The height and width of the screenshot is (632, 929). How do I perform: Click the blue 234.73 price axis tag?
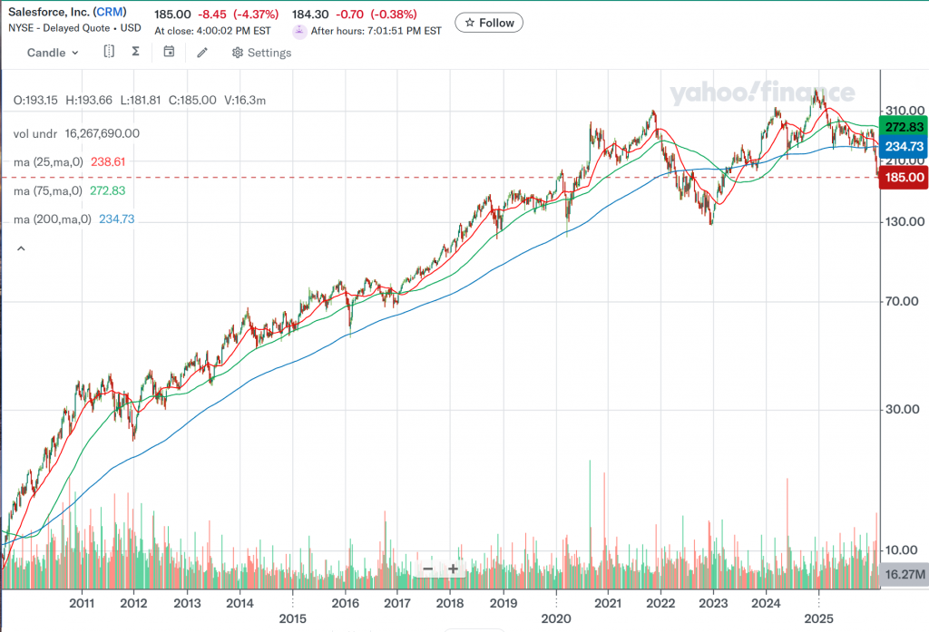905,146
